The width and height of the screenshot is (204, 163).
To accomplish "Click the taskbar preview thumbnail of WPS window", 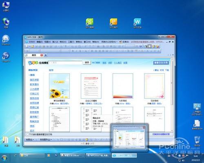I will [129, 137].
